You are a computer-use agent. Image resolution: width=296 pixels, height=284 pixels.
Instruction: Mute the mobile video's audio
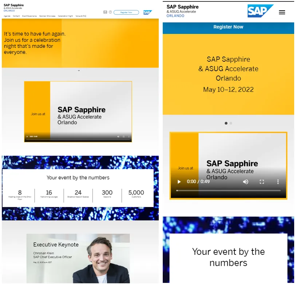pos(246,182)
